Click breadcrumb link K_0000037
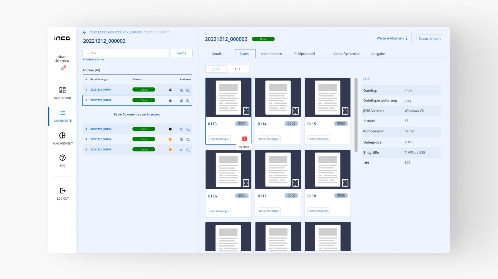498x279 pixels. coord(134,32)
